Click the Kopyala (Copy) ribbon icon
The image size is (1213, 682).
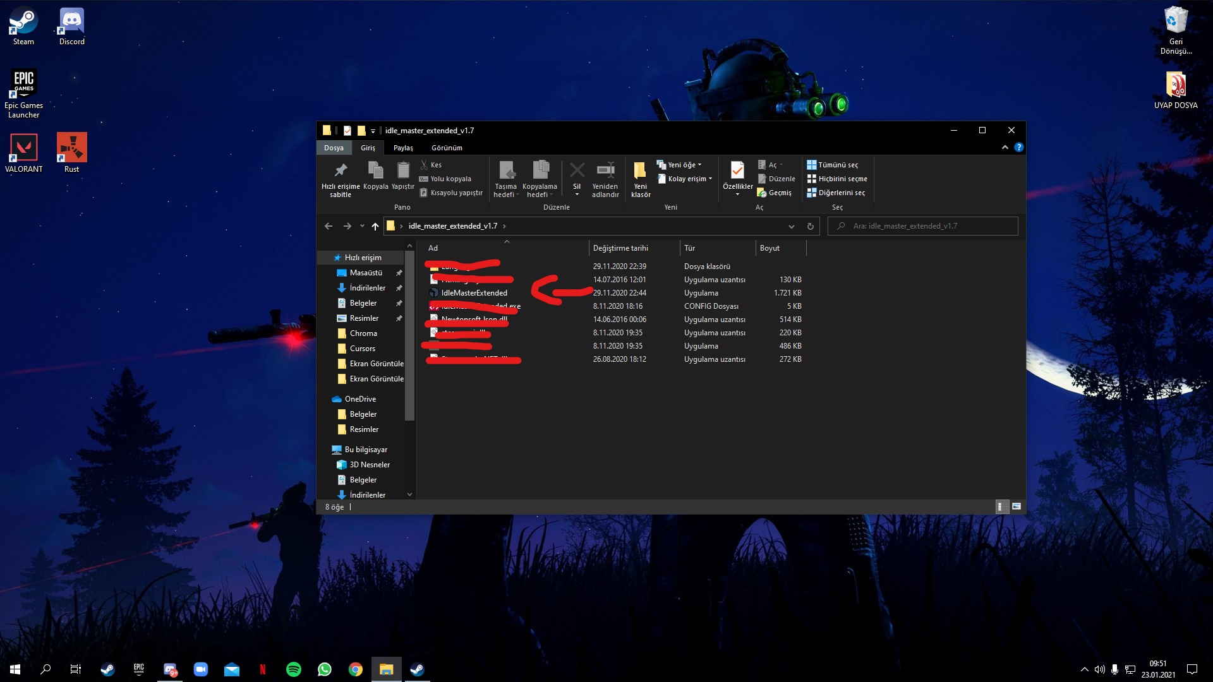375,170
